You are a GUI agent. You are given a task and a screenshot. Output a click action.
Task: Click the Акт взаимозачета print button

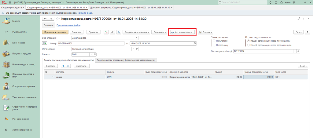click(182, 32)
